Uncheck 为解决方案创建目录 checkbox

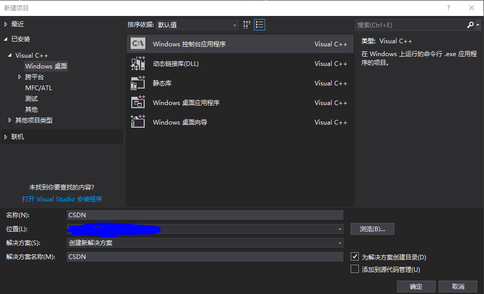(354, 256)
